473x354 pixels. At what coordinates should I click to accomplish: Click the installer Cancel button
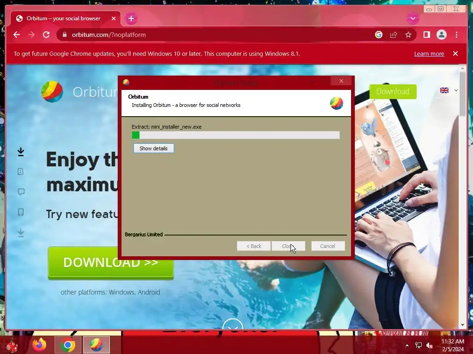pyautogui.click(x=327, y=246)
